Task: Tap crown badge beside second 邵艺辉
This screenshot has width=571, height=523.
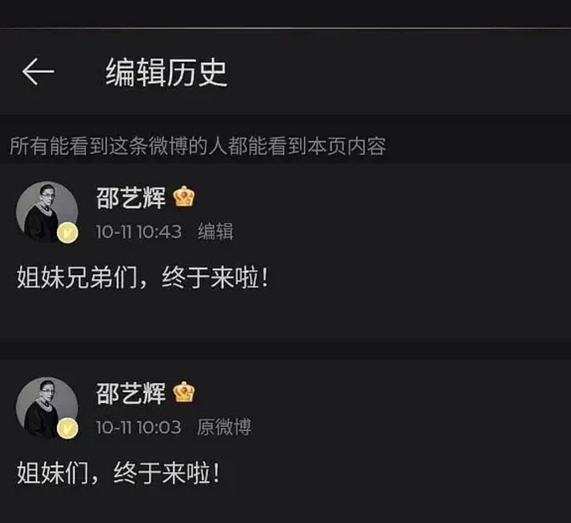Action: pos(184,392)
